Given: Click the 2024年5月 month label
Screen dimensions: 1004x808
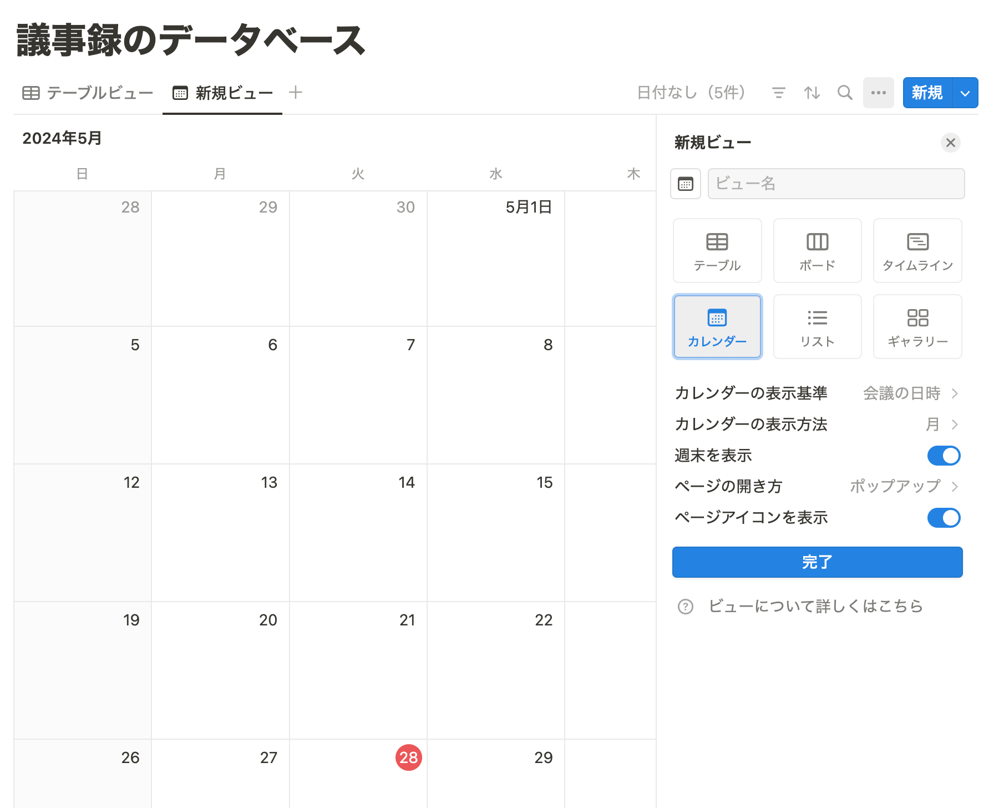Looking at the screenshot, I should pos(62,138).
